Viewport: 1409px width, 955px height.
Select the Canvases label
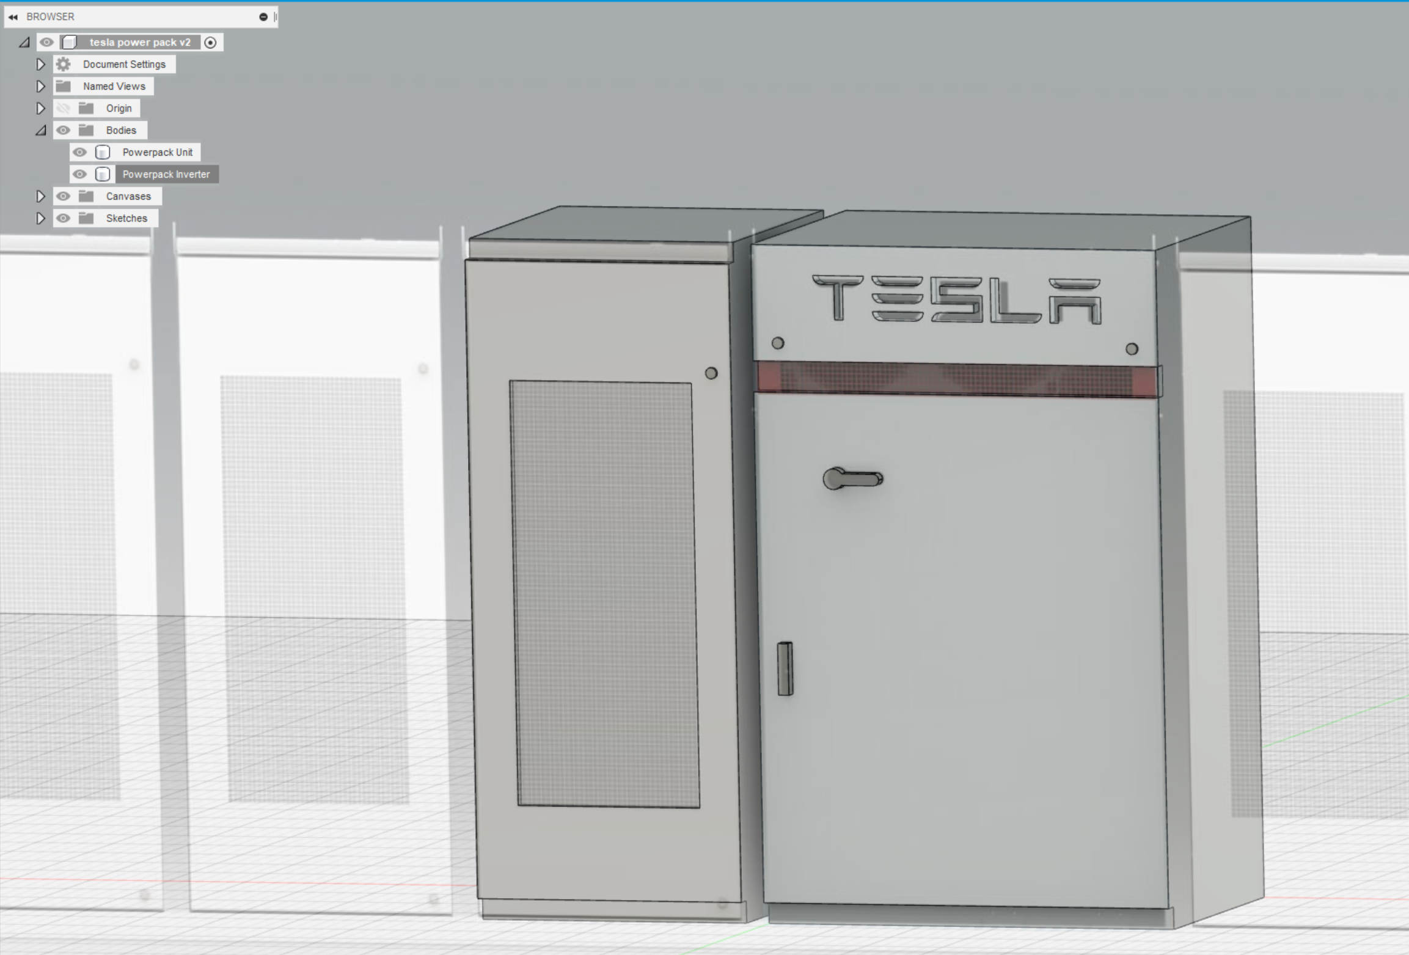click(128, 196)
